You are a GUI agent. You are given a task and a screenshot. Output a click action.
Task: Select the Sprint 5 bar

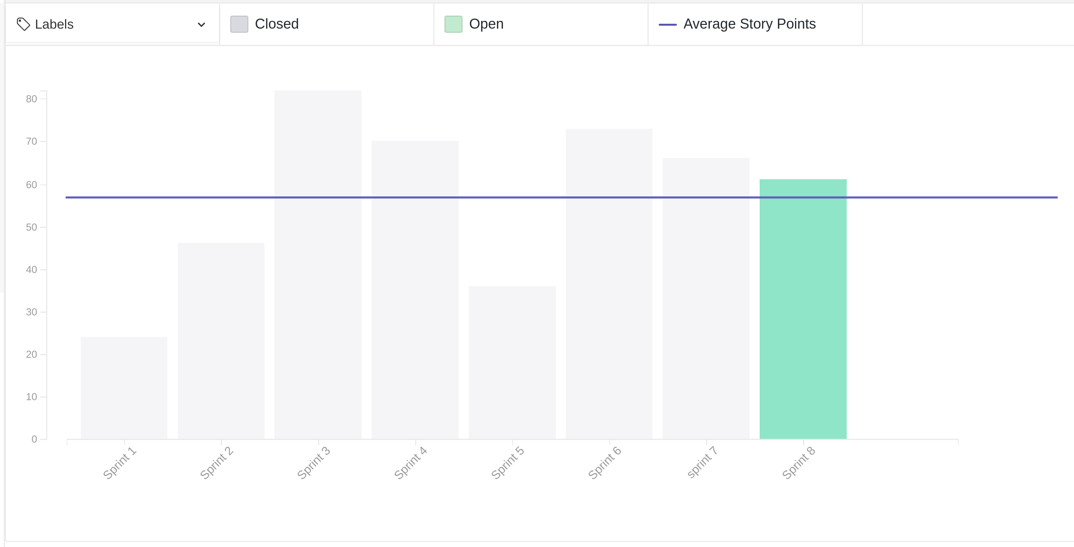(x=512, y=363)
